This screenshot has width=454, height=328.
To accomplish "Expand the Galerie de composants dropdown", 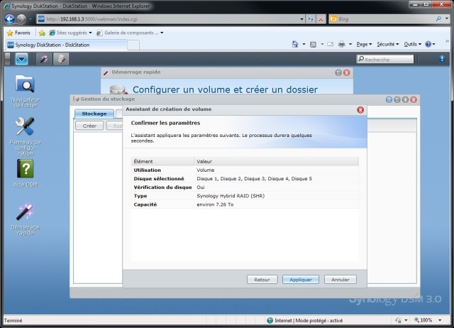I will pyautogui.click(x=162, y=33).
